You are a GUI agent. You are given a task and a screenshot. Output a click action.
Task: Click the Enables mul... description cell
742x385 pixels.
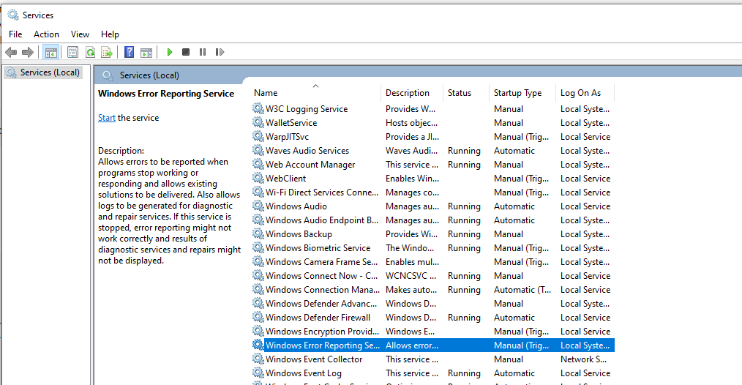(x=412, y=262)
